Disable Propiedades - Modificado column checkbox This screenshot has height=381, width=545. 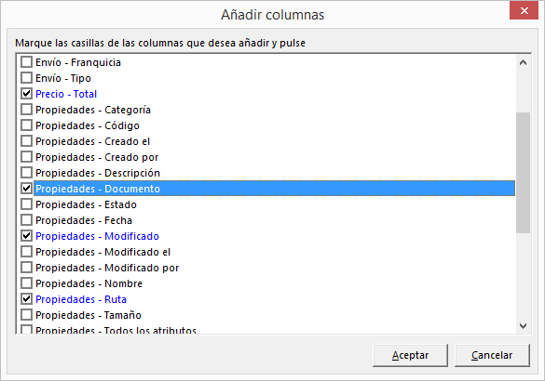(26, 236)
